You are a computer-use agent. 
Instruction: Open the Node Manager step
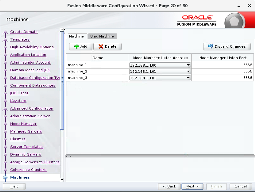[x=23, y=124]
